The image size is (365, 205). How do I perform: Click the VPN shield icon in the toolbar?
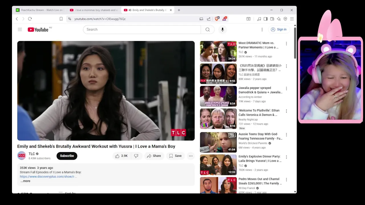[285, 19]
